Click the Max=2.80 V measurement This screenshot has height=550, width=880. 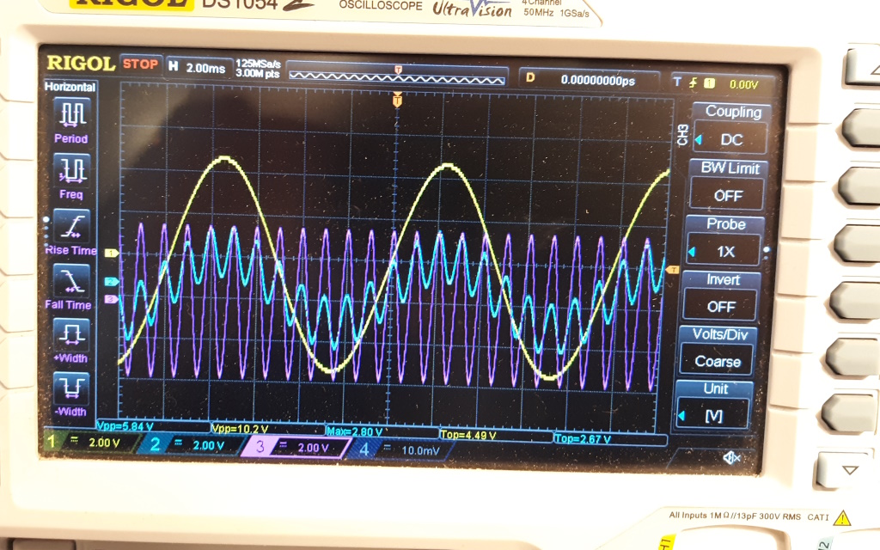click(x=354, y=431)
